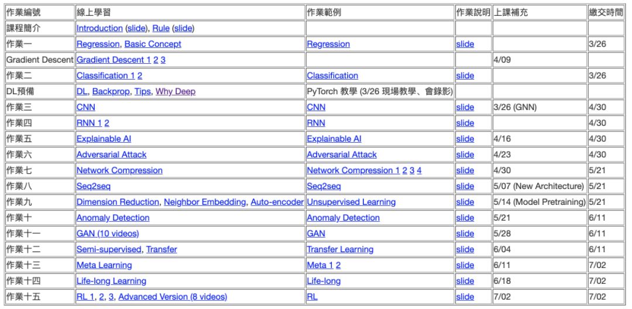Open the slide link for 作業六
The width and height of the screenshot is (632, 309).
465,154
